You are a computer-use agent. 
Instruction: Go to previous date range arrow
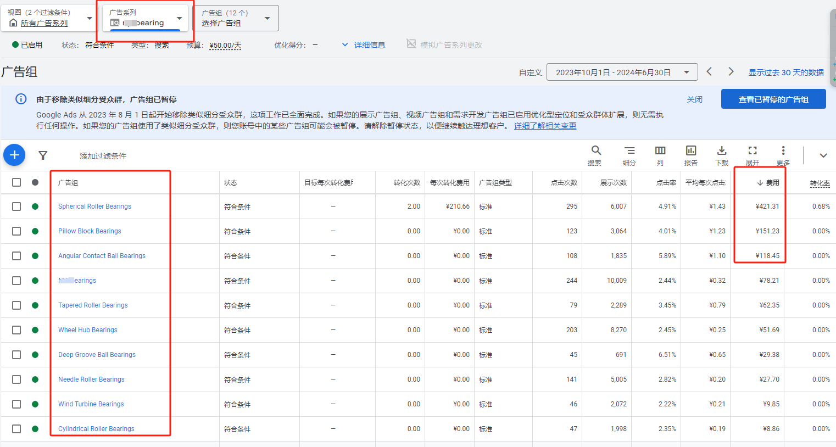tap(709, 72)
